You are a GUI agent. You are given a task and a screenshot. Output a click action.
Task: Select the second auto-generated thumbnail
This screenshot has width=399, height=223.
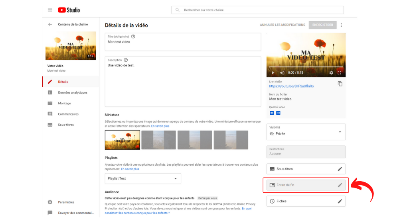tap(158, 140)
